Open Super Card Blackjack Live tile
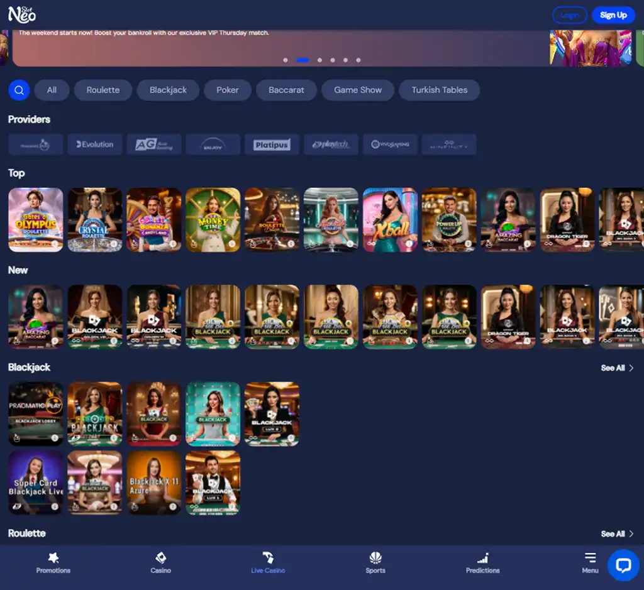The image size is (644, 590). (x=36, y=483)
